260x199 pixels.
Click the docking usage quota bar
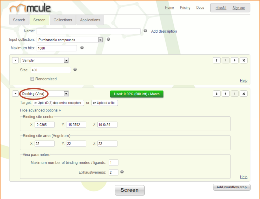pyautogui.click(x=137, y=94)
